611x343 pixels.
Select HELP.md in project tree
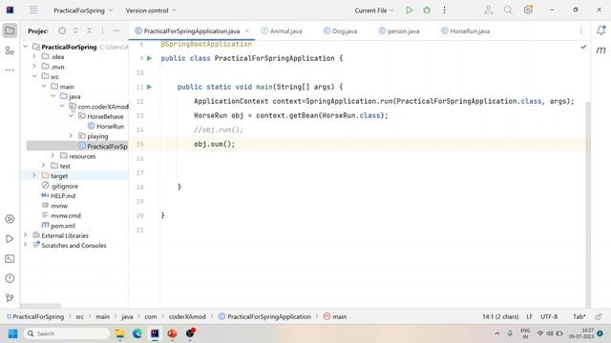(58, 196)
